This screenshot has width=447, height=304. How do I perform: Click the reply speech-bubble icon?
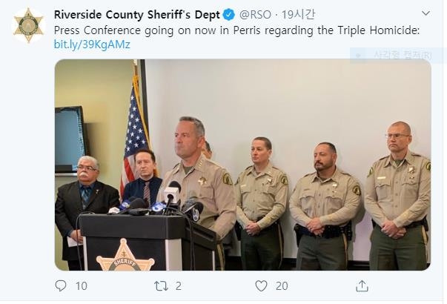(x=61, y=285)
